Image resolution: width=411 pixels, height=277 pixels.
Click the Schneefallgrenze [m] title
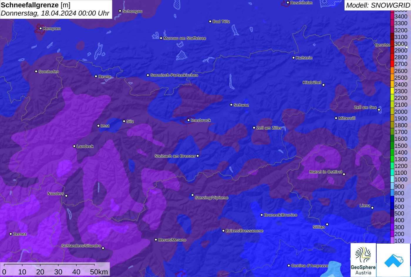tap(36, 5)
